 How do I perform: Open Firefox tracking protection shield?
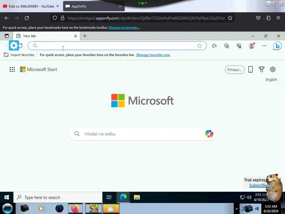coord(55,18)
